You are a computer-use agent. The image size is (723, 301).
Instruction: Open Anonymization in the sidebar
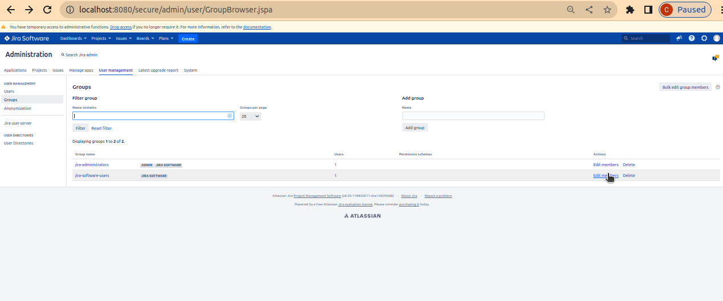(x=18, y=108)
